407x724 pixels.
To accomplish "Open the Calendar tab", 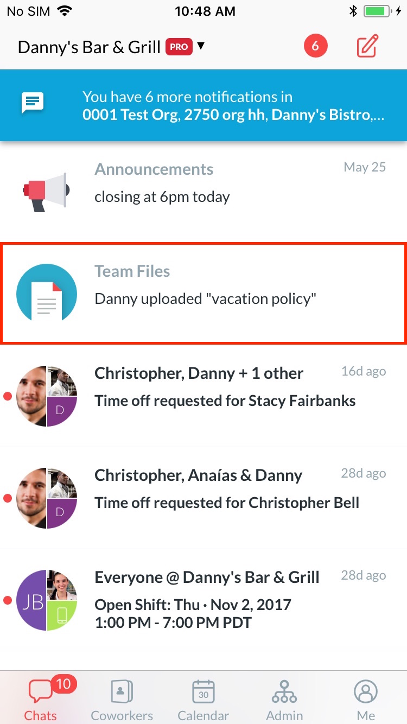I will pyautogui.click(x=203, y=700).
